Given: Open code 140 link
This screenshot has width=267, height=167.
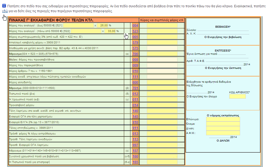Looking at the screenshot, I should point(135,111).
